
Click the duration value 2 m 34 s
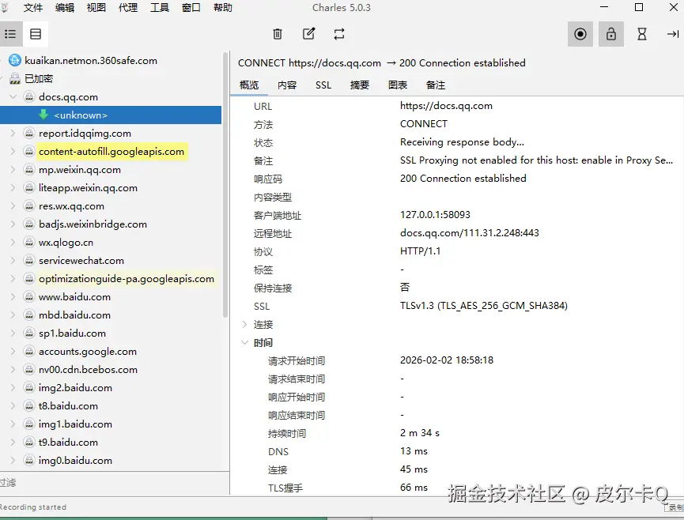[420, 433]
